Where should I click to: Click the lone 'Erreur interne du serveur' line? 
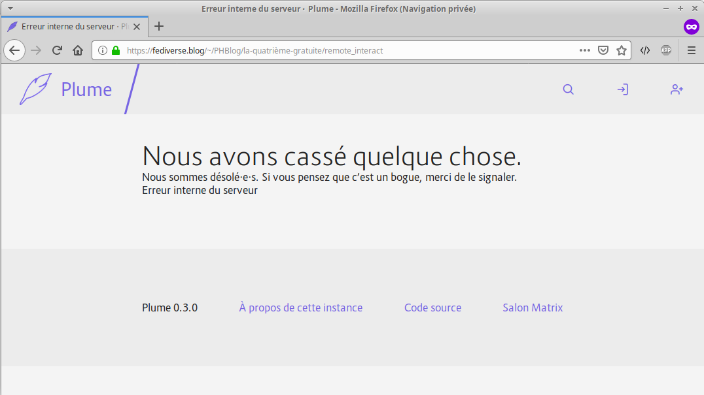(x=200, y=191)
